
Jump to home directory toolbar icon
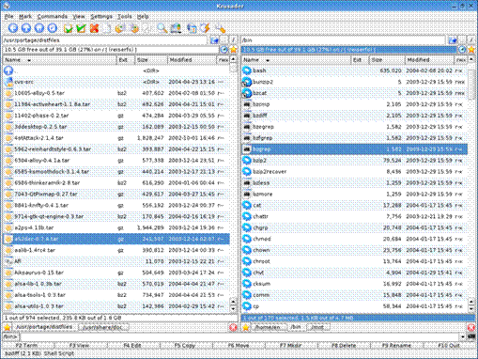(39, 28)
